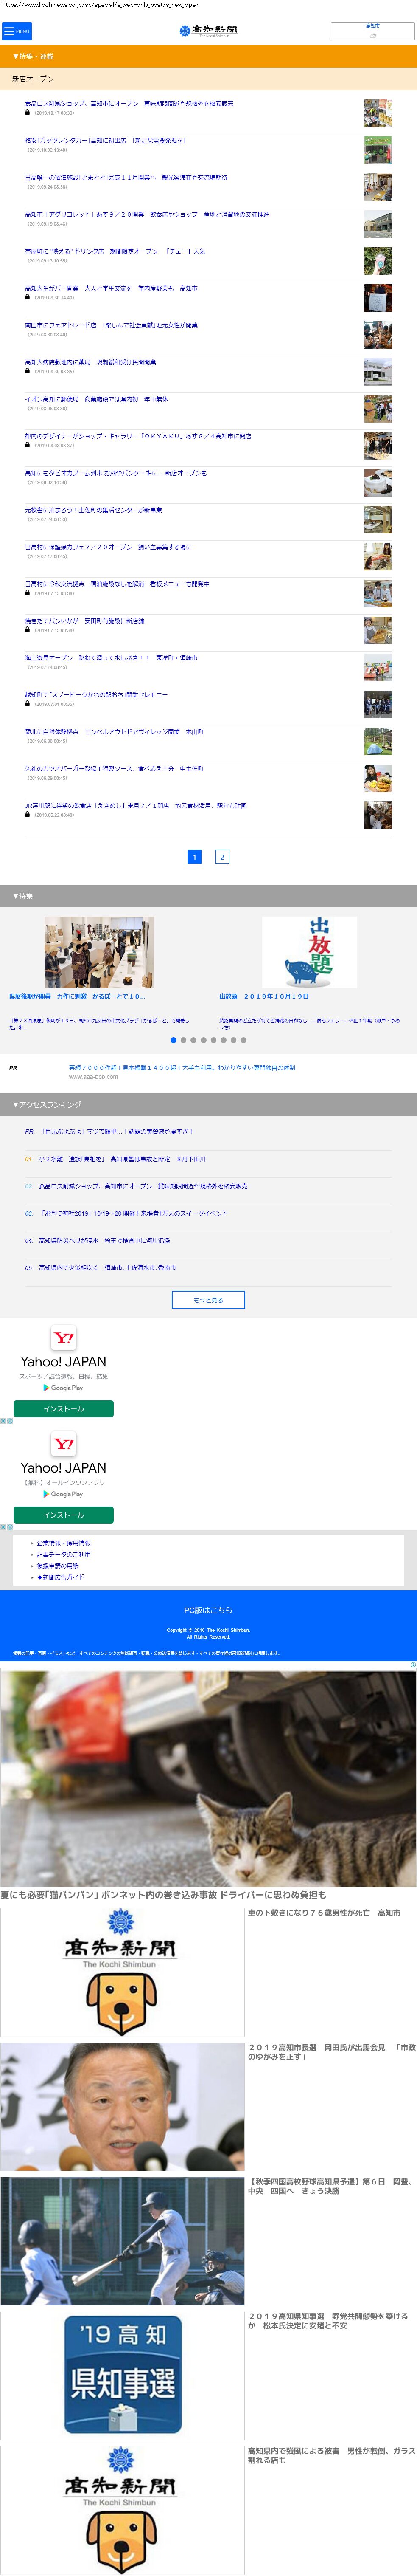Expand the 特集・連載 orange section header

click(209, 57)
